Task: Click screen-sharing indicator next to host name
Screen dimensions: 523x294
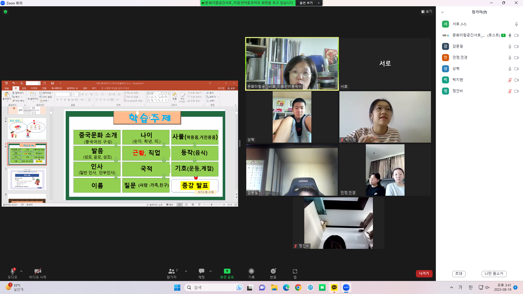Action: [x=503, y=35]
